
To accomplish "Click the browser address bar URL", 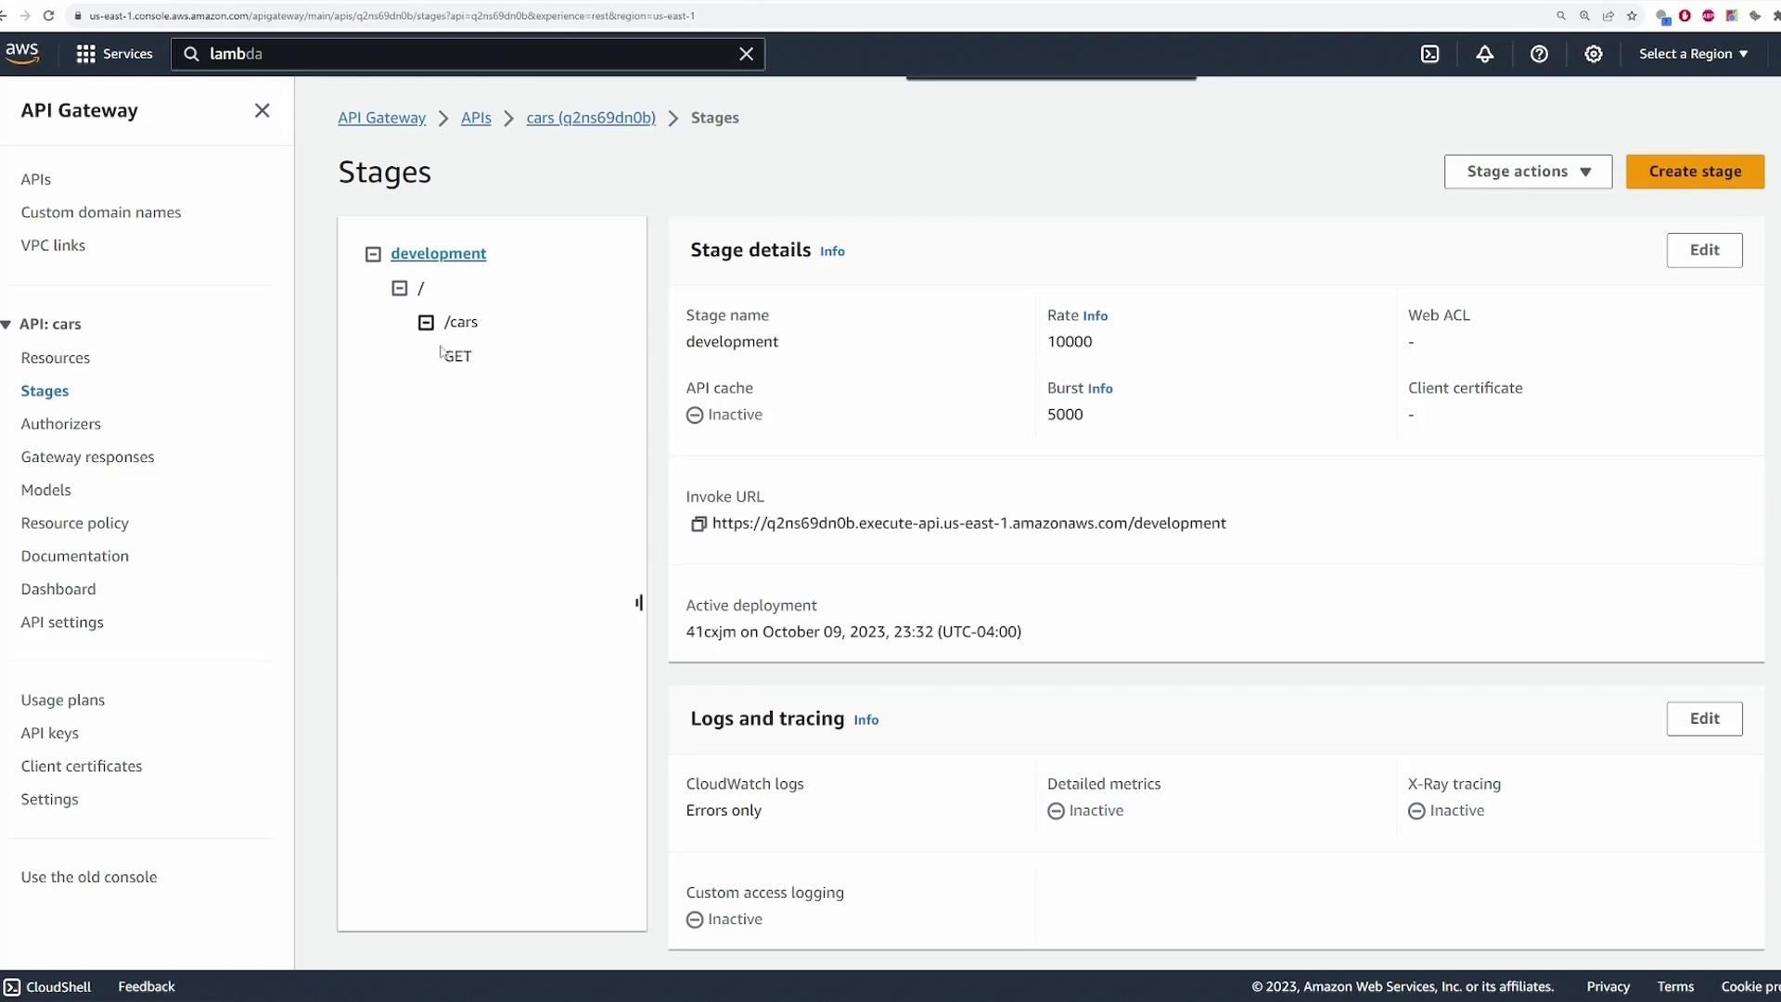I will tap(392, 16).
